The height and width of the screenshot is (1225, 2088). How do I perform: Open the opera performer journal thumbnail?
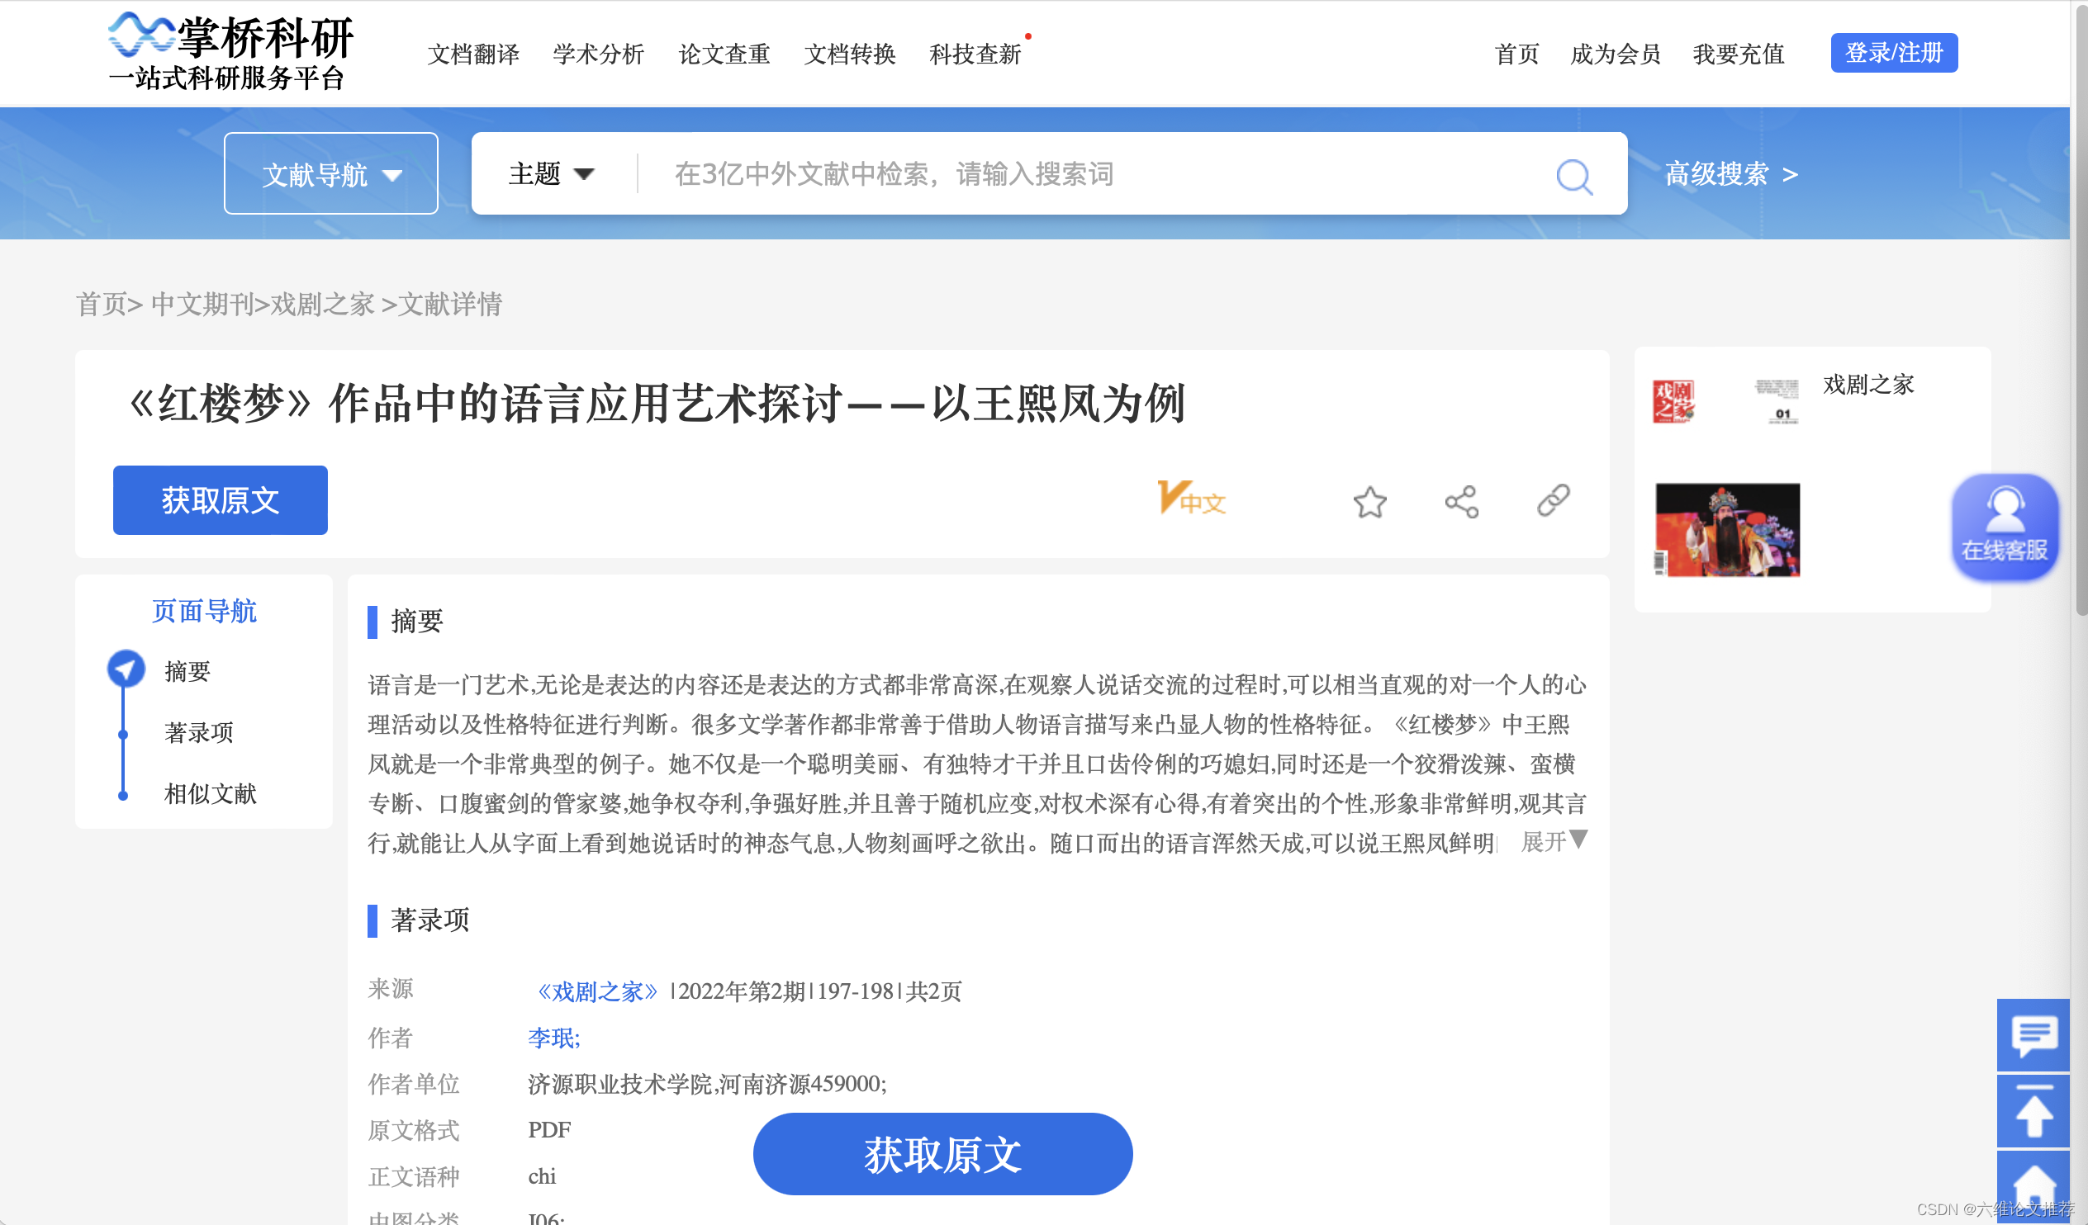click(1727, 530)
